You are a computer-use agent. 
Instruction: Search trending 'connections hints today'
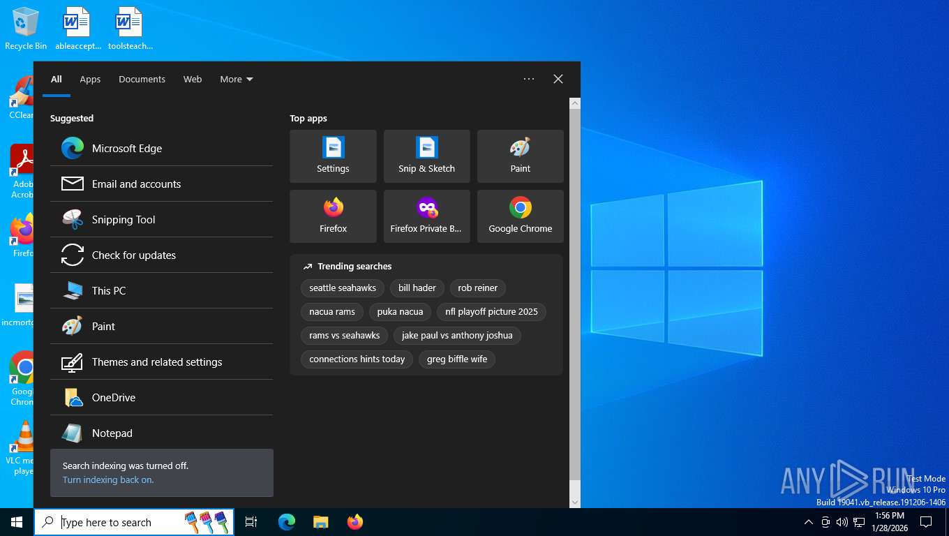357,359
